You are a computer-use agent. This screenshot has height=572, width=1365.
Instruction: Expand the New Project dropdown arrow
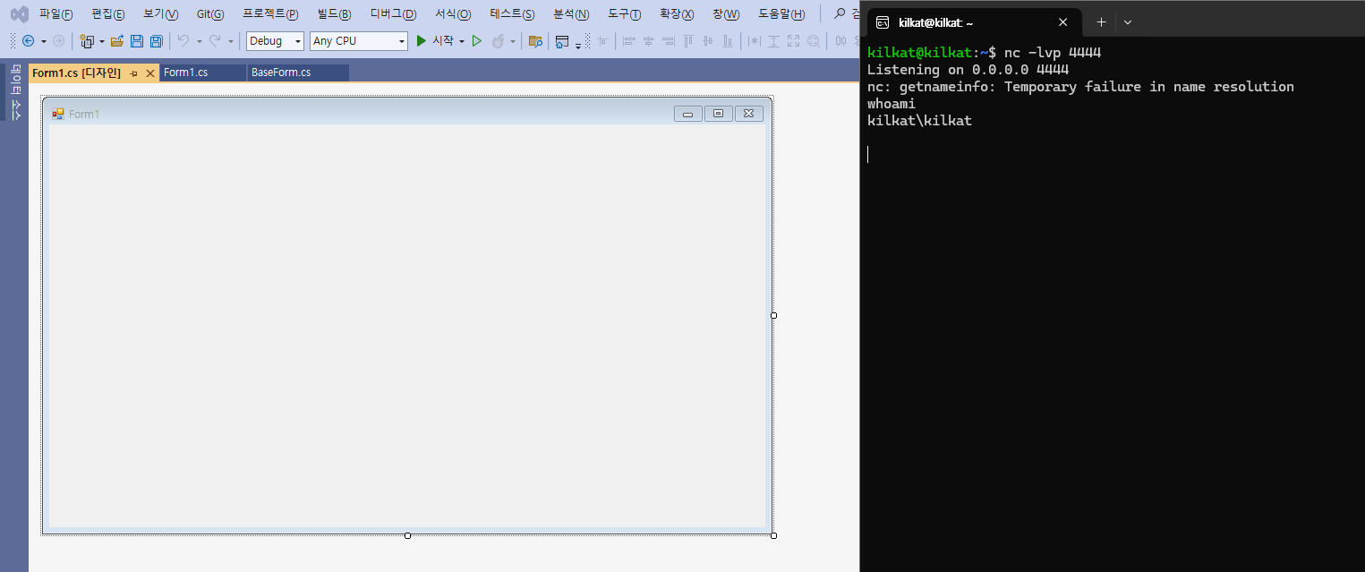pos(102,41)
